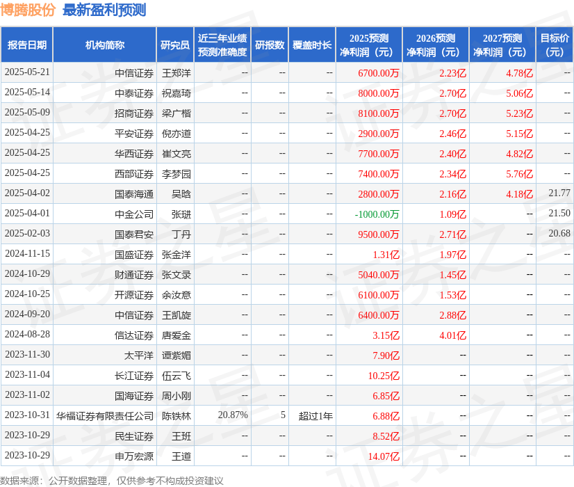The height and width of the screenshot is (487, 574).
Task: Click the 4.01亿 forecast value
Action: pyautogui.click(x=453, y=335)
